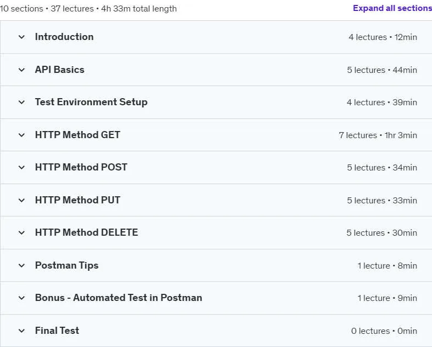Click the 7 lectures 1hr 3min label
The height and width of the screenshot is (347, 432).
(378, 135)
